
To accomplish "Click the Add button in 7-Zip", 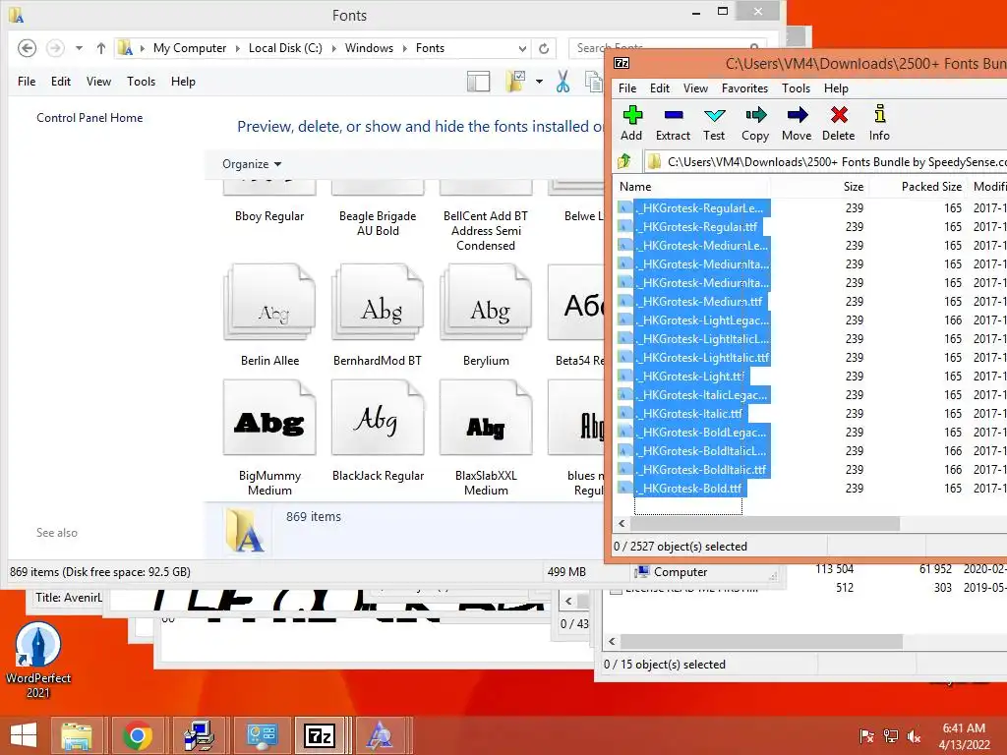I will 632,123.
